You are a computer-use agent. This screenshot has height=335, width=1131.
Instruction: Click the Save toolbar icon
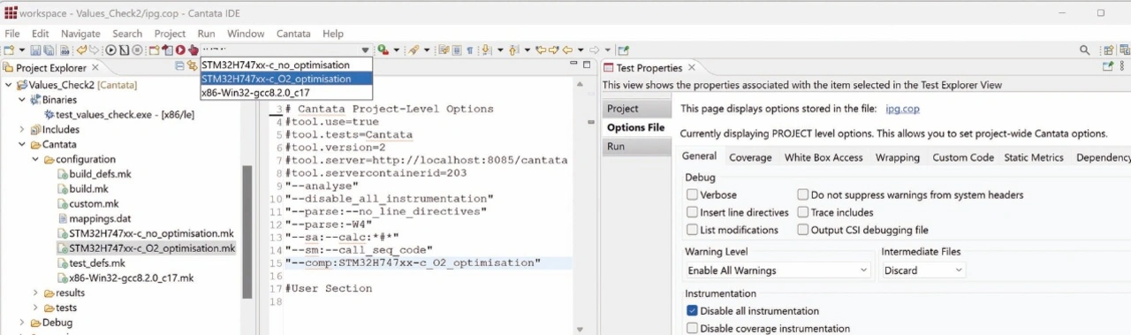35,50
